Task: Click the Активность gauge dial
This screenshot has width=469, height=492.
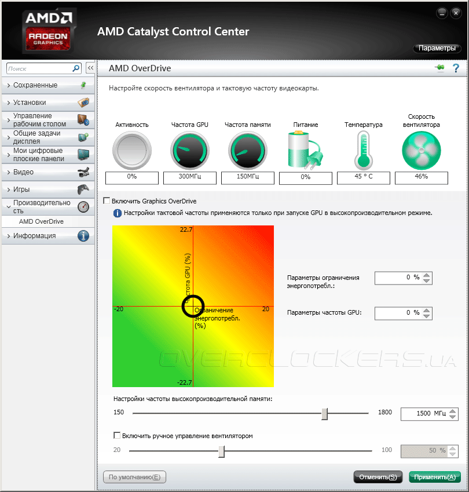Action: (132, 151)
